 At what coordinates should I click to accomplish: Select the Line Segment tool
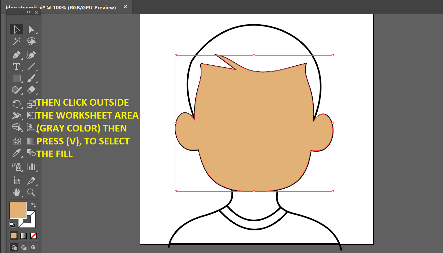(x=31, y=67)
